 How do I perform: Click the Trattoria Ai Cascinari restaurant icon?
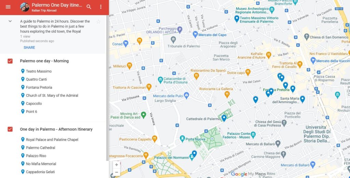pyautogui.click(x=149, y=87)
